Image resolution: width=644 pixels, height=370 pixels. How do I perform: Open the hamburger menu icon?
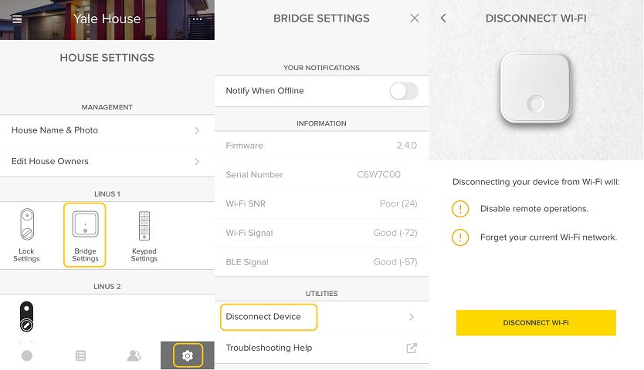pos(17,18)
